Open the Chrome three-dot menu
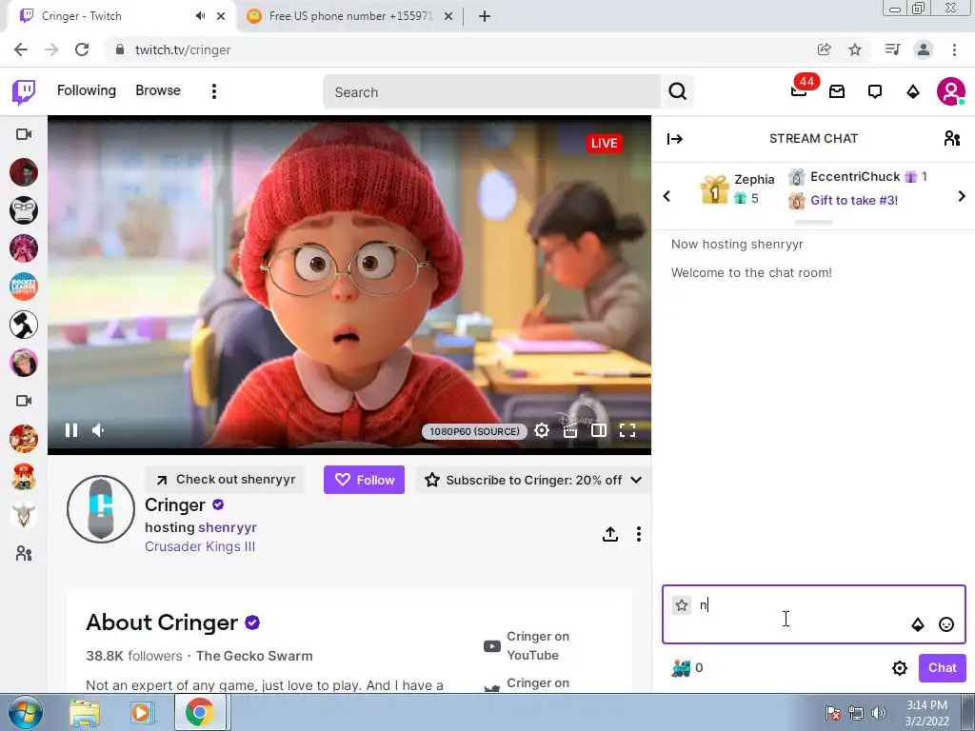The width and height of the screenshot is (975, 731). coord(954,49)
